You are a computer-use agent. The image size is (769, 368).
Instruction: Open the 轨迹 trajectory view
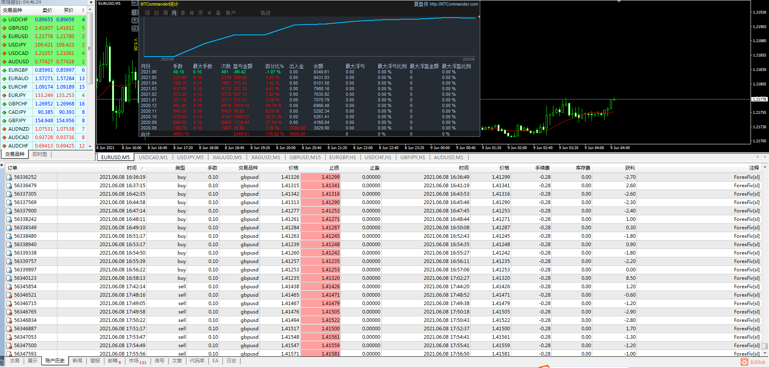(x=265, y=13)
